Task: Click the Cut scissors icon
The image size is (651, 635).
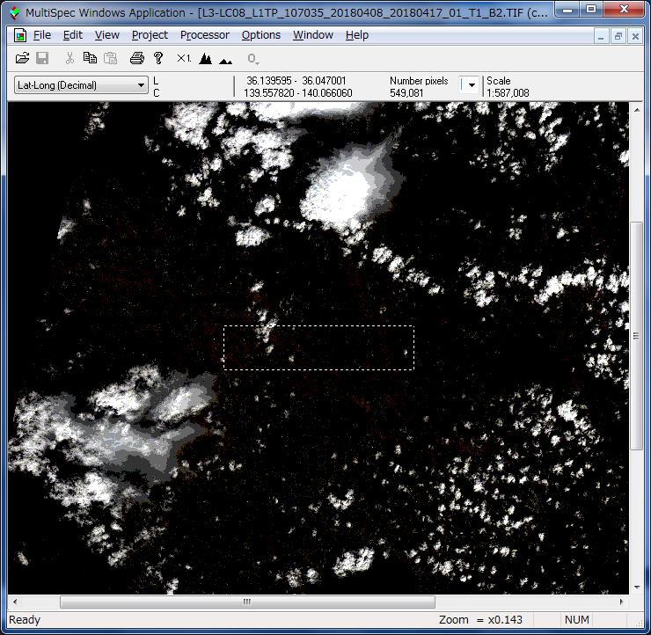Action: tap(69, 58)
